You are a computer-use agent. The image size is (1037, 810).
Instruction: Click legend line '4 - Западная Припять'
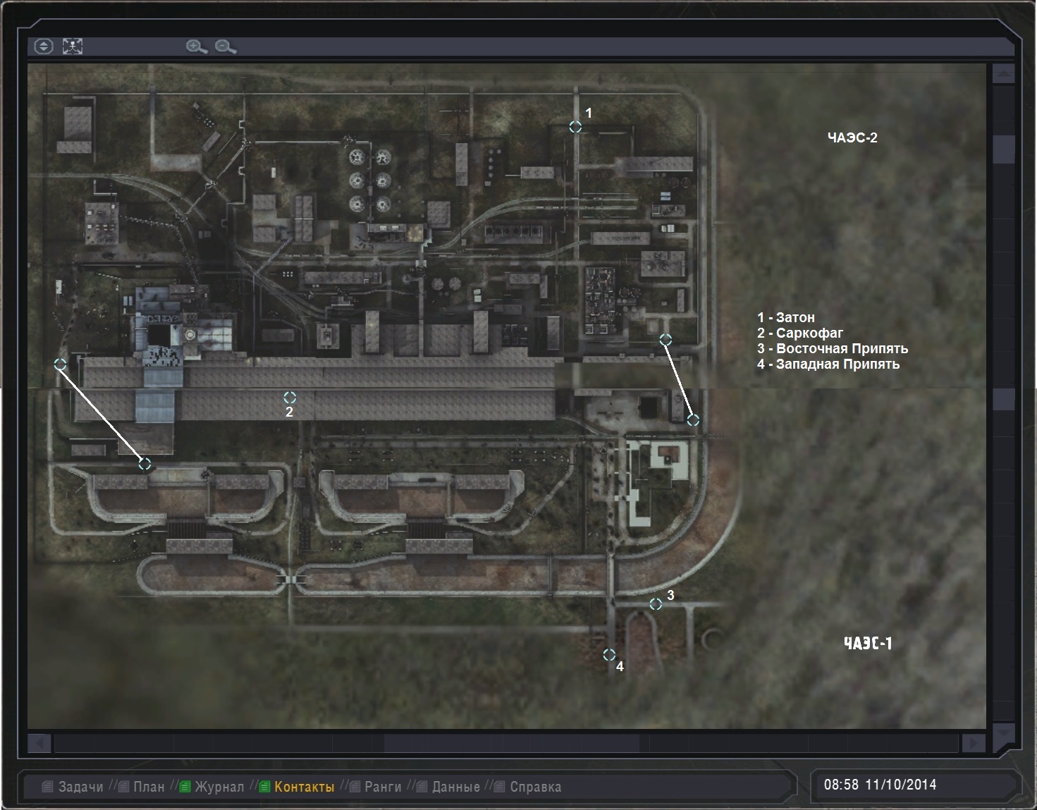(x=828, y=364)
